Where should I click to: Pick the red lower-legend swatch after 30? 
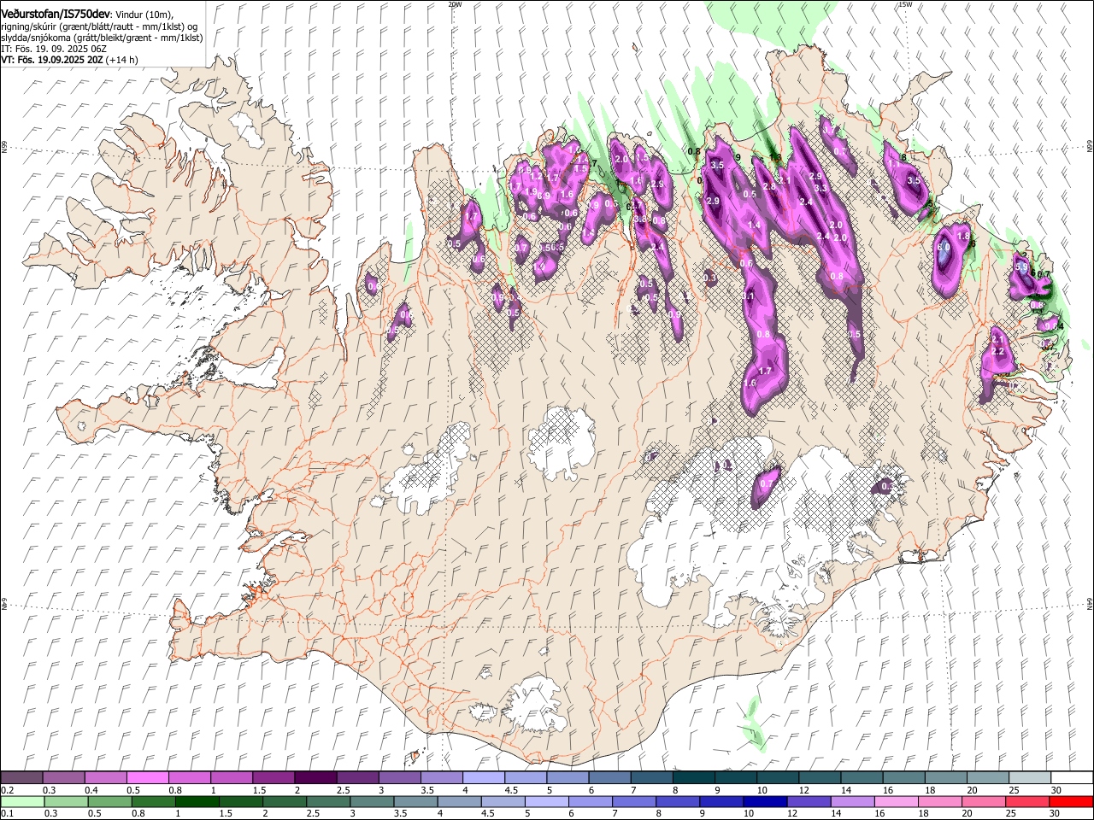pos(1072,801)
